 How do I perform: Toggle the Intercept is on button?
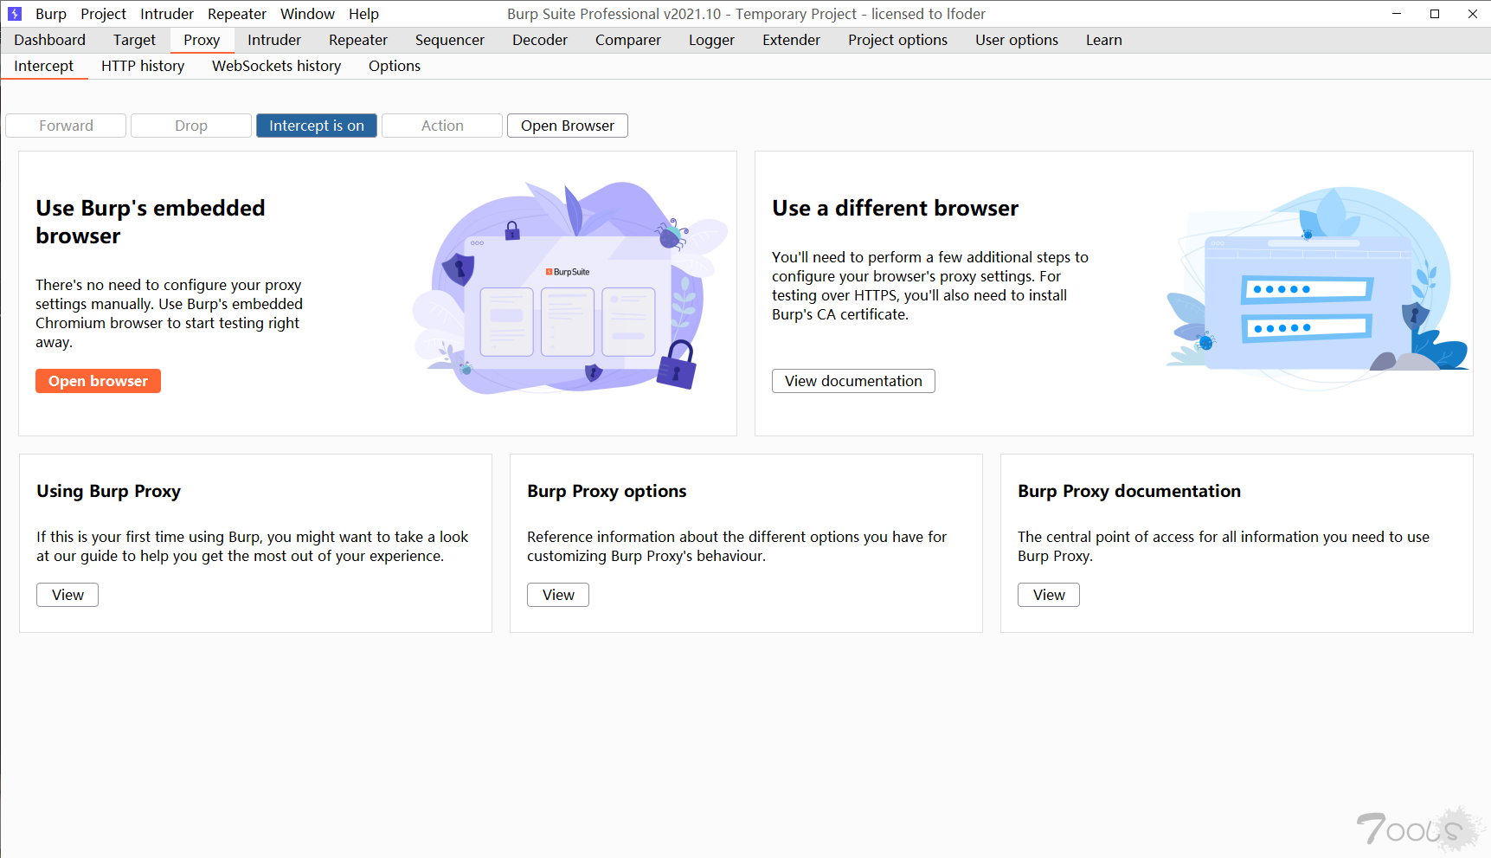click(x=317, y=126)
